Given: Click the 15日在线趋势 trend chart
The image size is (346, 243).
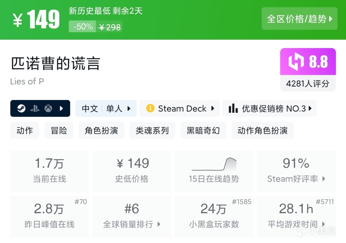Looking at the screenshot, I should point(214,164).
